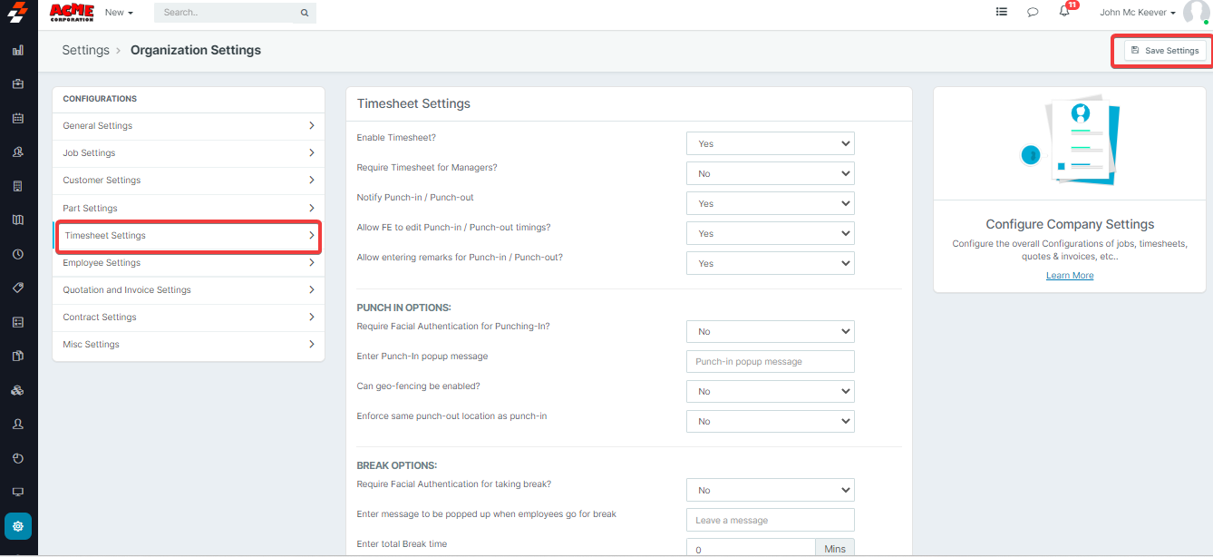The image size is (1213, 557).
Task: Open Require Timesheet for Managers dropdown
Action: coord(770,173)
